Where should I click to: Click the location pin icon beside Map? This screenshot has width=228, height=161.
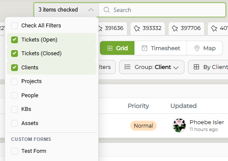(197, 48)
